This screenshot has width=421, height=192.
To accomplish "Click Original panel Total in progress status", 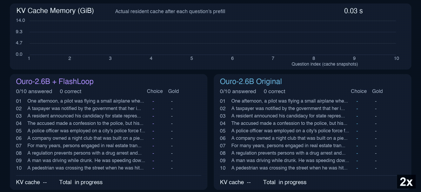I will click(x=285, y=182).
